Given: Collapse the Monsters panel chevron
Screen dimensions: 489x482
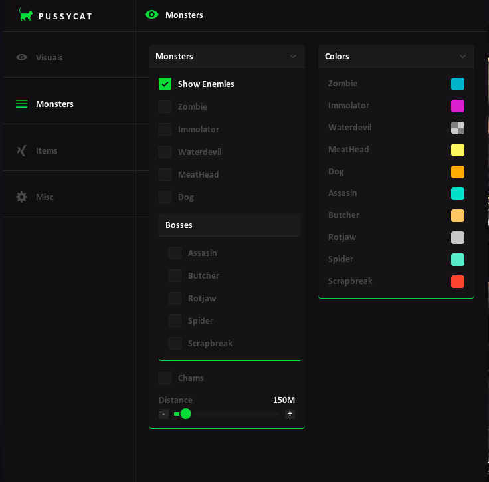Looking at the screenshot, I should [293, 56].
